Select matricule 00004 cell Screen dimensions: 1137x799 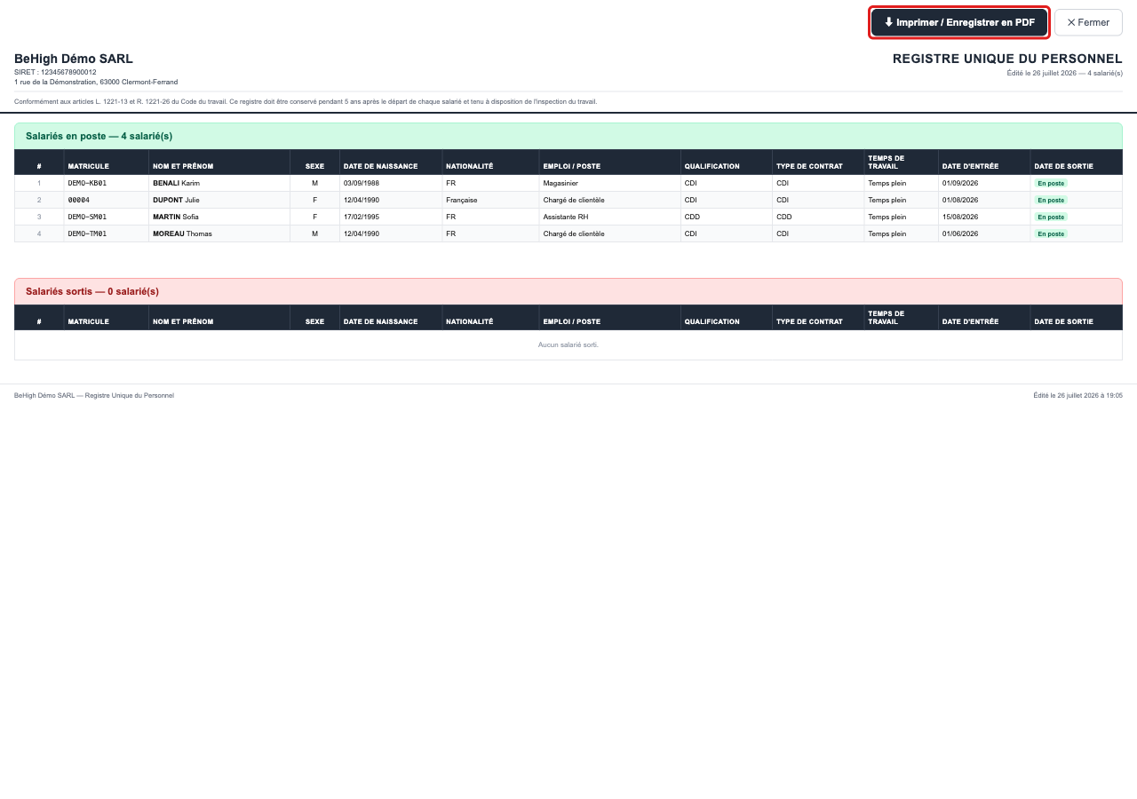coord(79,200)
